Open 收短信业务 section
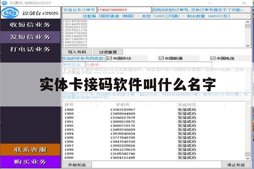The image size is (254, 169). click(x=30, y=25)
